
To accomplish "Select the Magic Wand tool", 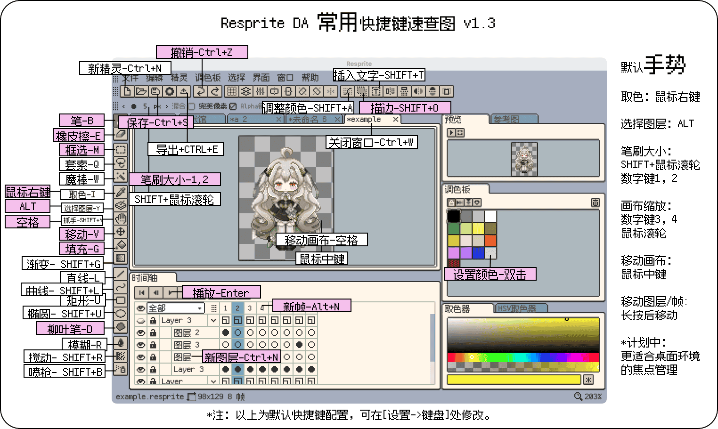I will (121, 177).
